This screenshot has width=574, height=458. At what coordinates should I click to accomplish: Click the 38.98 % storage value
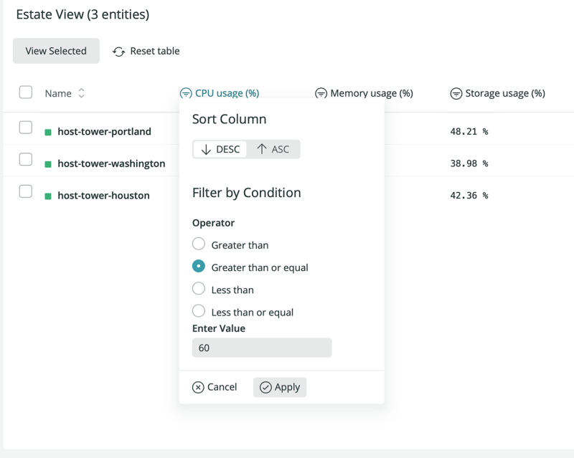tap(469, 163)
